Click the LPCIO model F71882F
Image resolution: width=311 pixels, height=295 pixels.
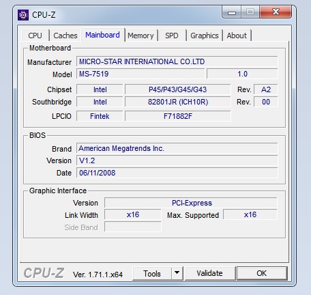pyautogui.click(x=177, y=116)
